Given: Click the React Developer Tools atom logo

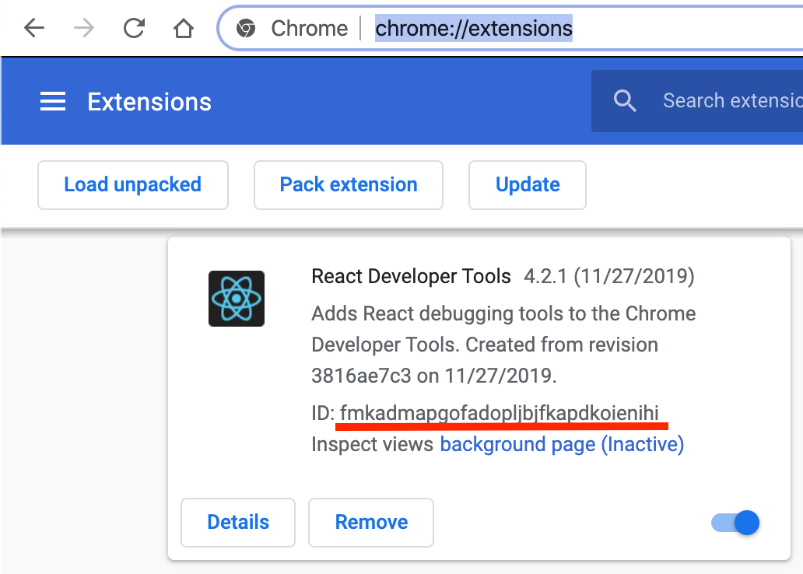Looking at the screenshot, I should (x=237, y=299).
